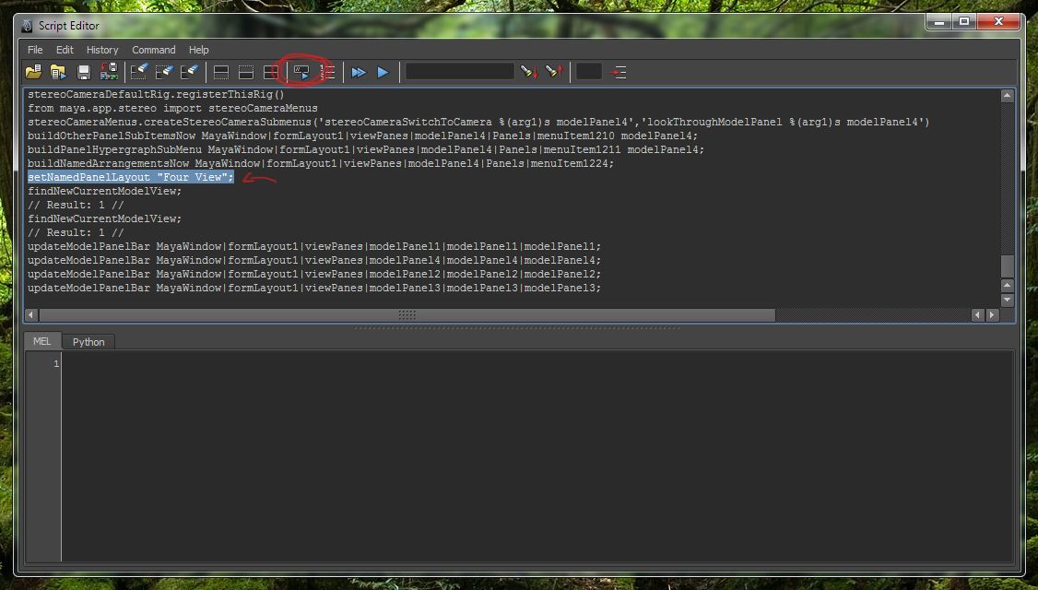Screen dimensions: 1038x590
Task: Click the first findNewCurrentModelView; line
Action: pos(104,191)
